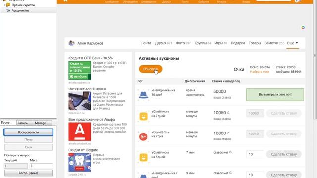Select the Аукцион.iim macro in the tree
Viewport: 317px width, 178px height.
click(x=20, y=11)
